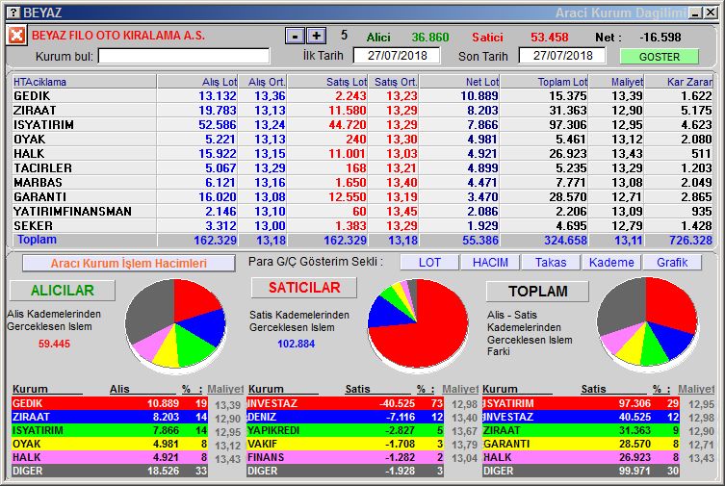Click the Son Tarih date field
The width and height of the screenshot is (725, 486).
pos(562,56)
